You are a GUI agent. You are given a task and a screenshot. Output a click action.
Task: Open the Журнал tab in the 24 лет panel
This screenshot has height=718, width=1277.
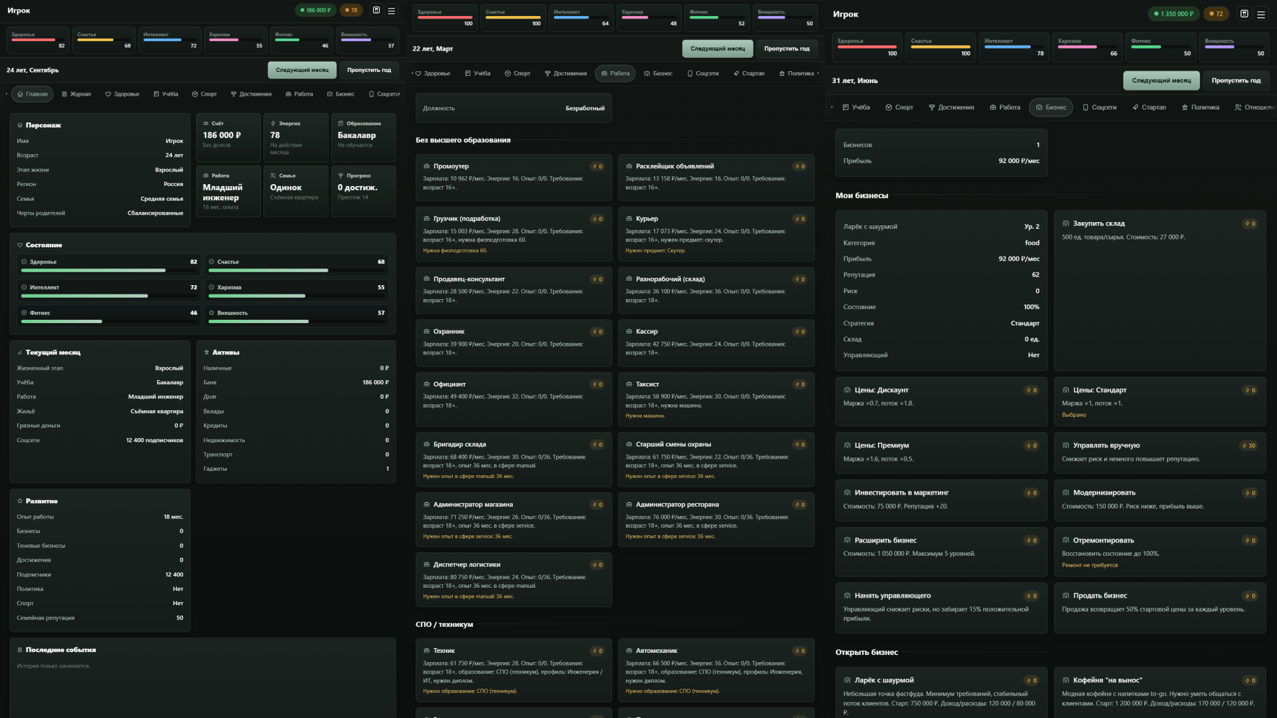pos(76,94)
